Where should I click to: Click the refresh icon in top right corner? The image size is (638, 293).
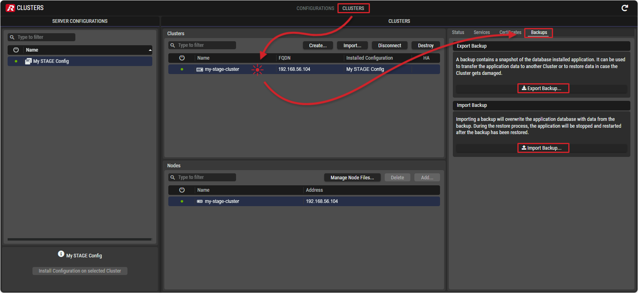[x=624, y=8]
